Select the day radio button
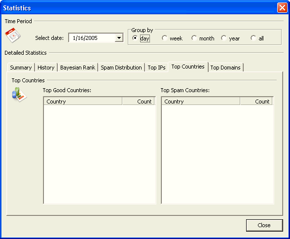 click(135, 38)
